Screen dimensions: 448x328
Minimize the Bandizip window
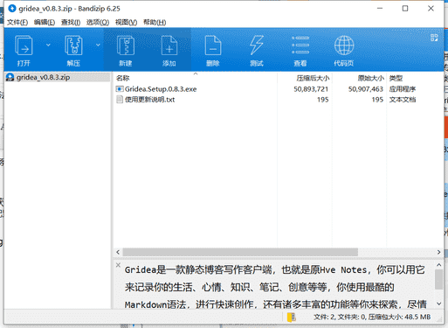pos(380,9)
